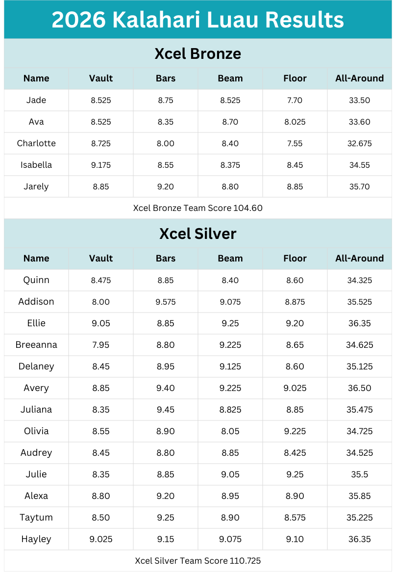Click Isabella's vault score 9.175
Image resolution: width=394 pixels, height=574 pixels.
[101, 165]
